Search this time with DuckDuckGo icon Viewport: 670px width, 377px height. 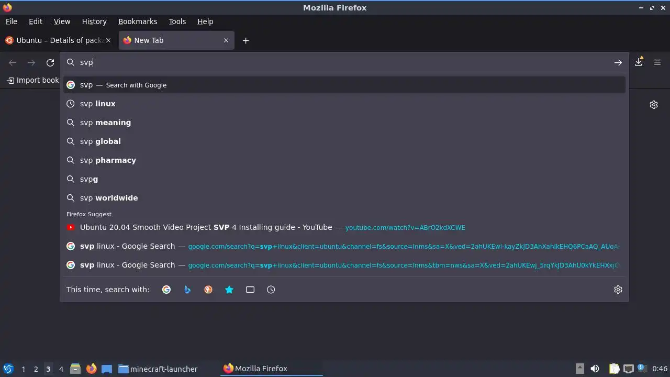coord(208,290)
